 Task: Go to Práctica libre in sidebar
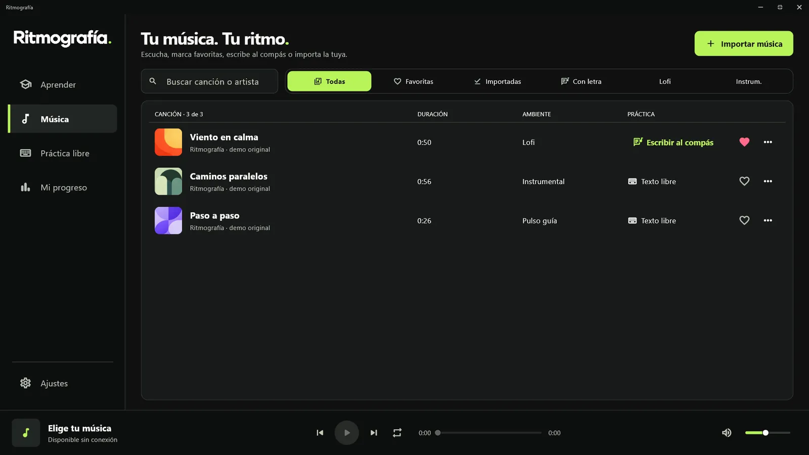[x=63, y=153]
